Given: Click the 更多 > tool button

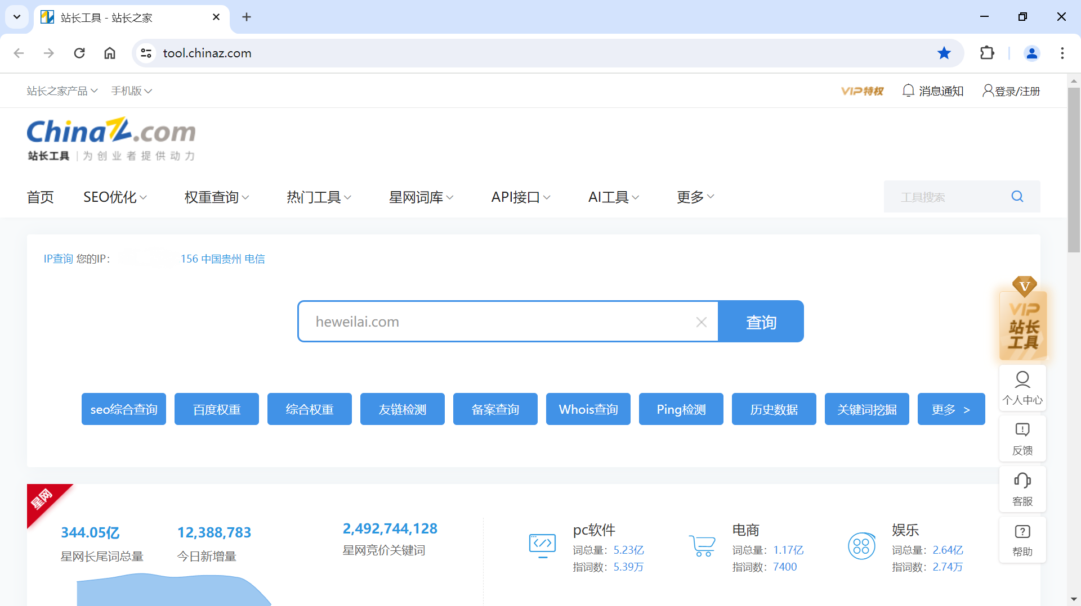Looking at the screenshot, I should tap(952, 409).
